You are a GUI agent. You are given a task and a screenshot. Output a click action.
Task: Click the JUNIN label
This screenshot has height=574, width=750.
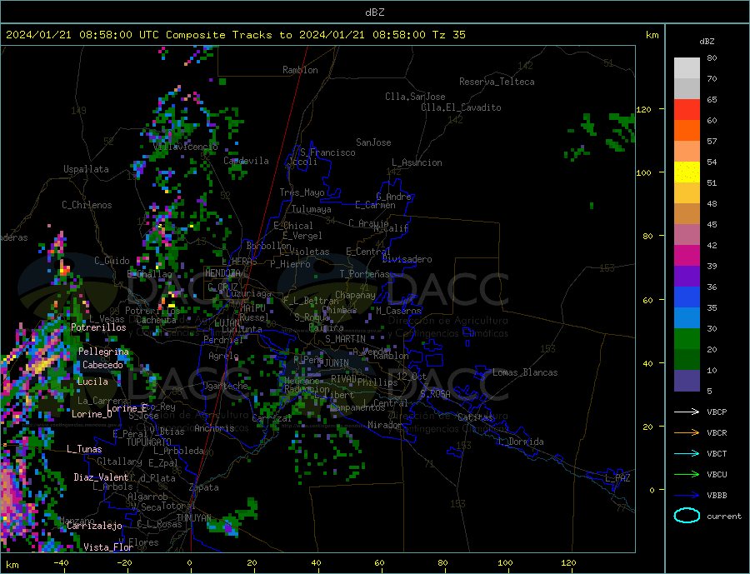(337, 363)
